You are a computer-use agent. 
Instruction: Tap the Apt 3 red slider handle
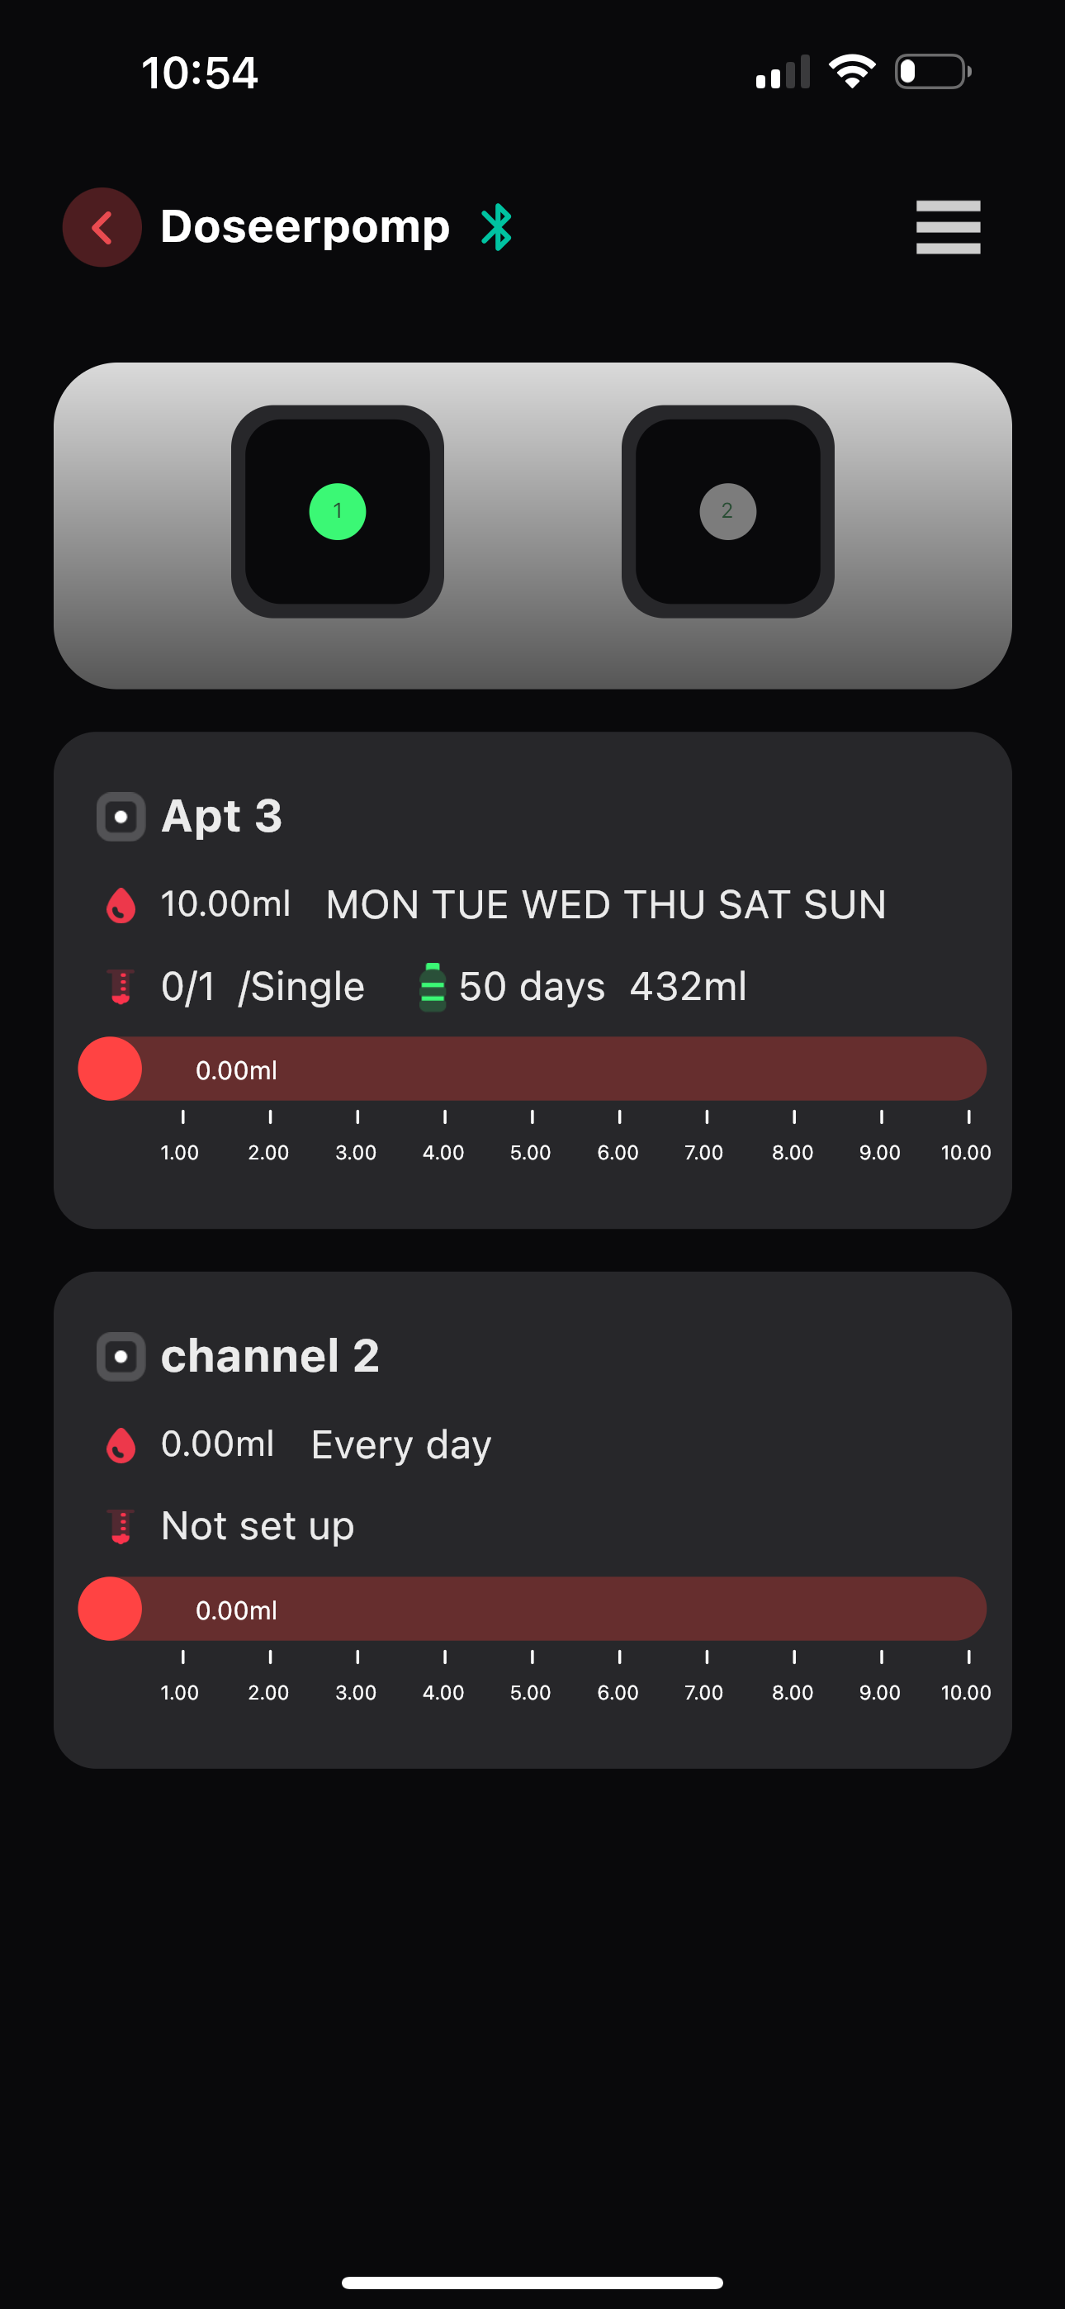(x=111, y=1069)
